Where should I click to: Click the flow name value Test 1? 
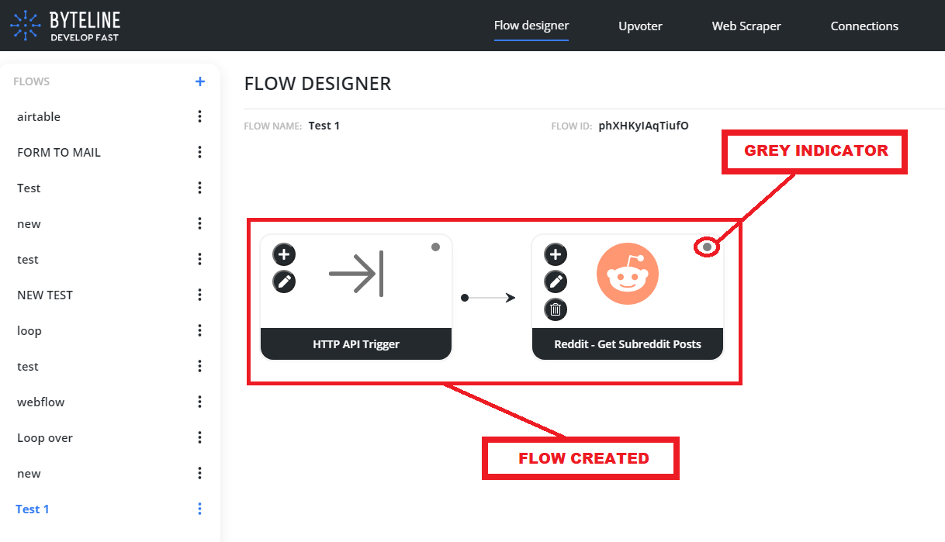[324, 126]
